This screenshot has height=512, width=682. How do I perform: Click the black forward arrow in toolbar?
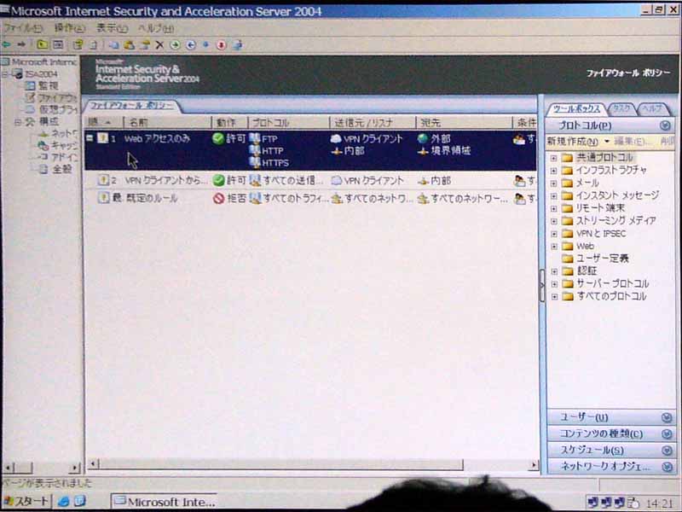coord(21,44)
